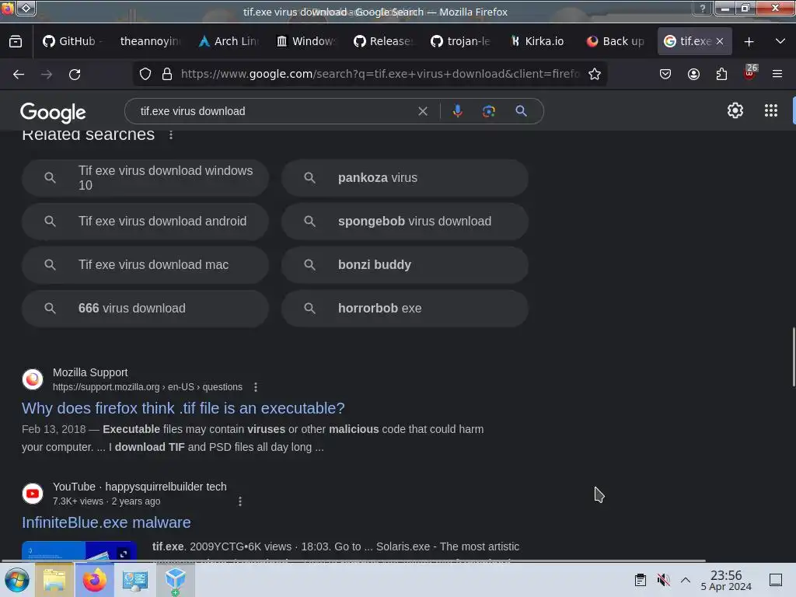The height and width of the screenshot is (597, 796).
Task: Open the extensions puzzle icon
Action: [x=721, y=74]
